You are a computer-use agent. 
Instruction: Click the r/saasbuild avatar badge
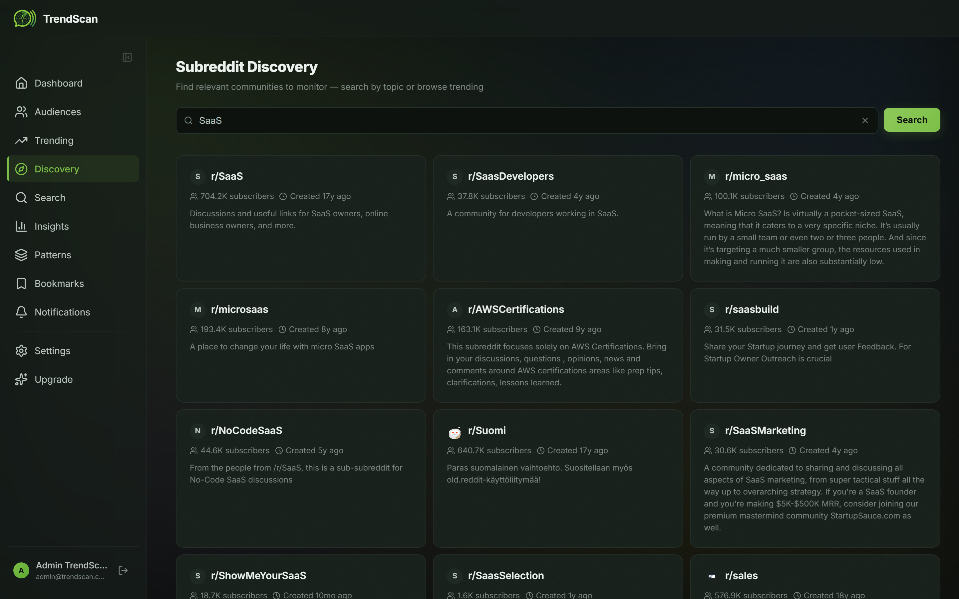tap(712, 309)
